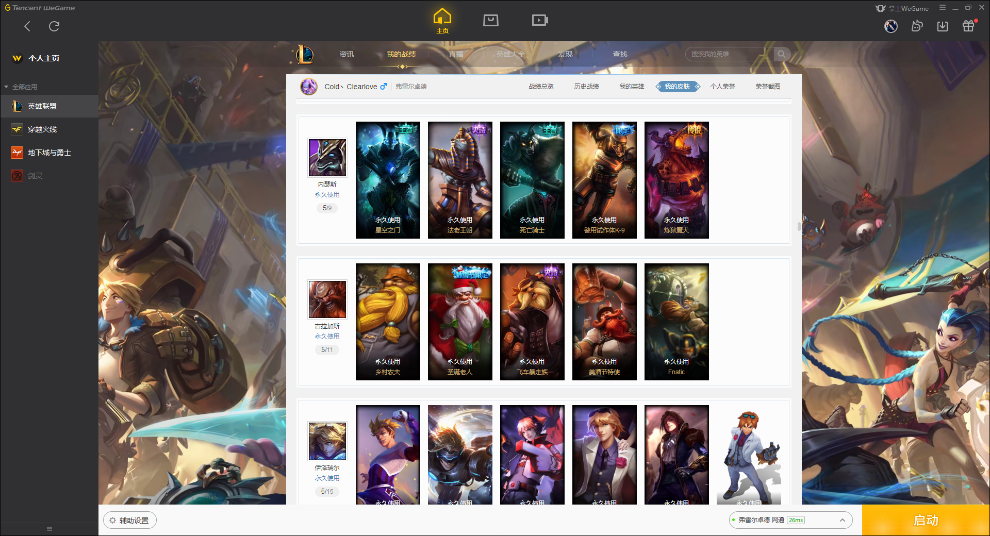Click the Tencent WeGame logo
Viewport: 990px width, 536px height.
click(x=40, y=8)
